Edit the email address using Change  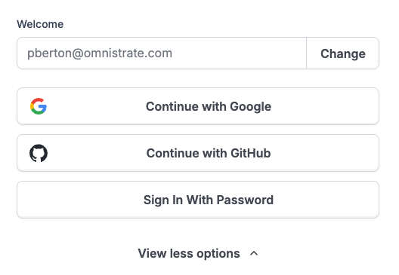pyautogui.click(x=343, y=53)
